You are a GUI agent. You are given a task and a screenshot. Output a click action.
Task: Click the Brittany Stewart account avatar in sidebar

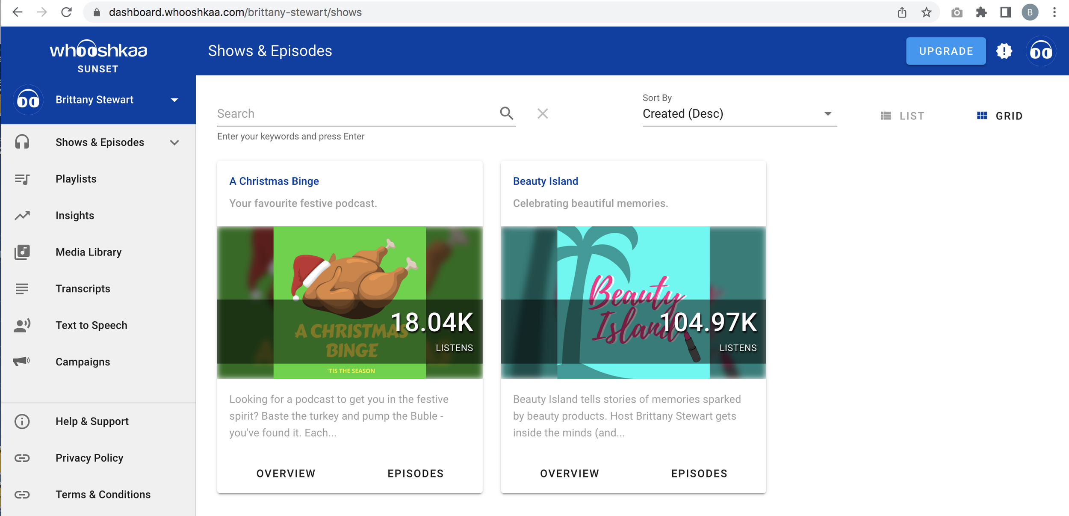pos(28,100)
